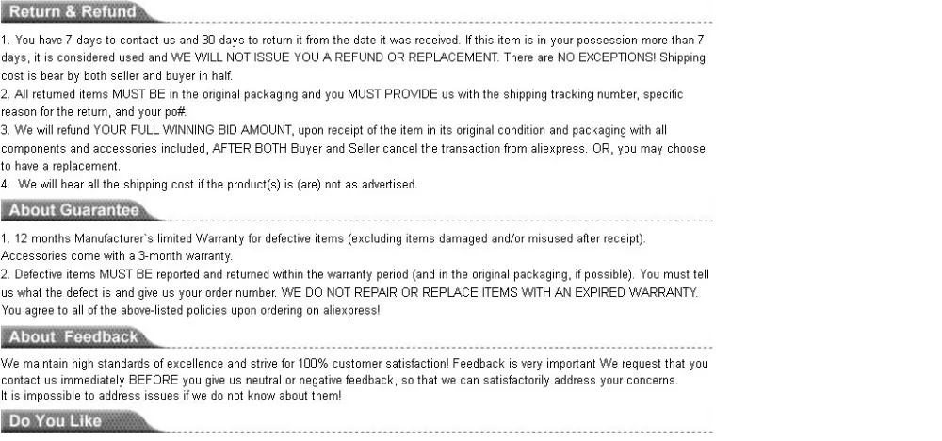Click the 12 months Manufacturer's limited Warranty line

pos(323,238)
